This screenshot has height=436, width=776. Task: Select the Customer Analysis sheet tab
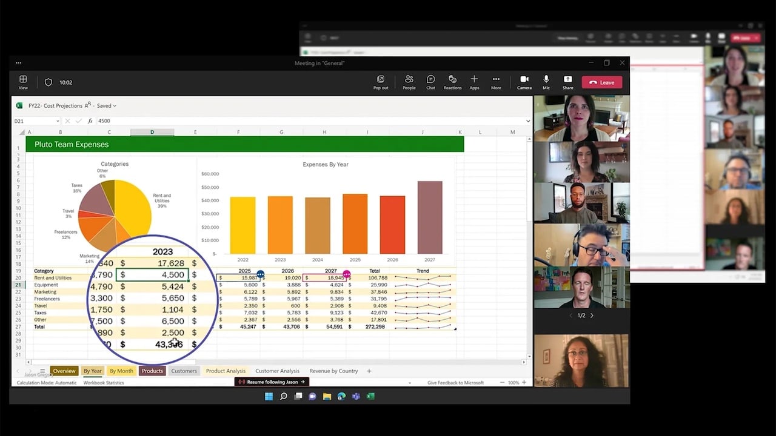[x=277, y=371]
